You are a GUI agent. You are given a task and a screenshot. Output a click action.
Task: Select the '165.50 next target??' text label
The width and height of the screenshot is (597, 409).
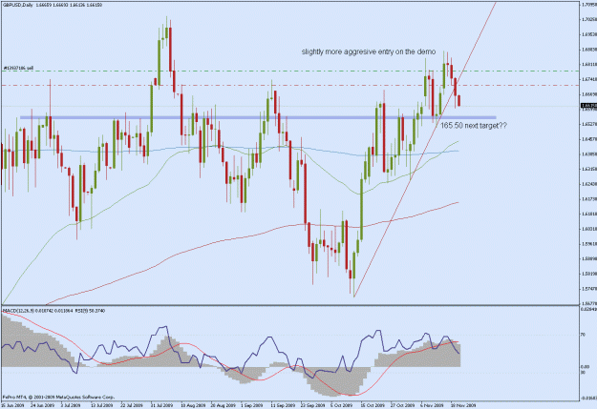(x=474, y=126)
